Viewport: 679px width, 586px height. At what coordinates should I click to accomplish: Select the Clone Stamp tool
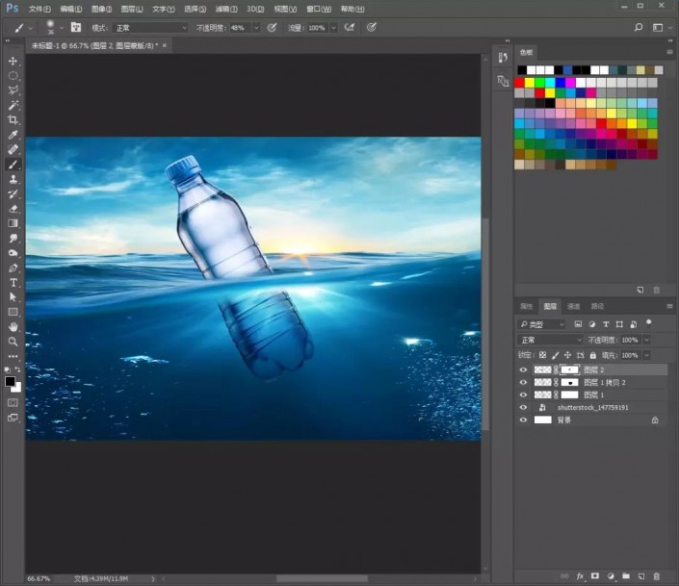point(13,179)
